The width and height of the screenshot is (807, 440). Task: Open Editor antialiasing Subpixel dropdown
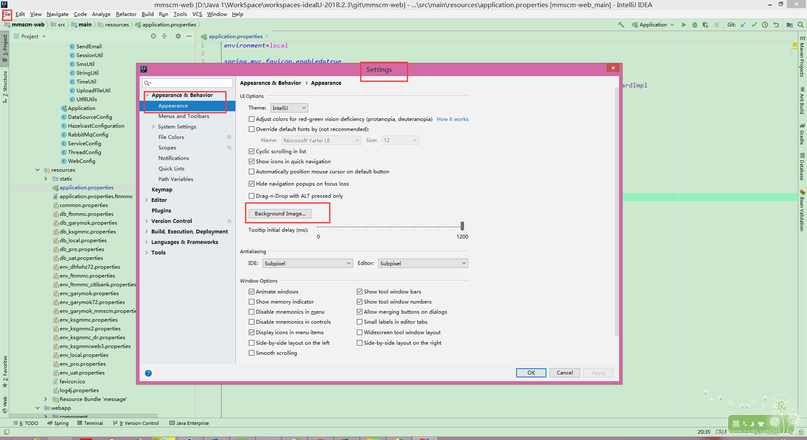pos(423,264)
